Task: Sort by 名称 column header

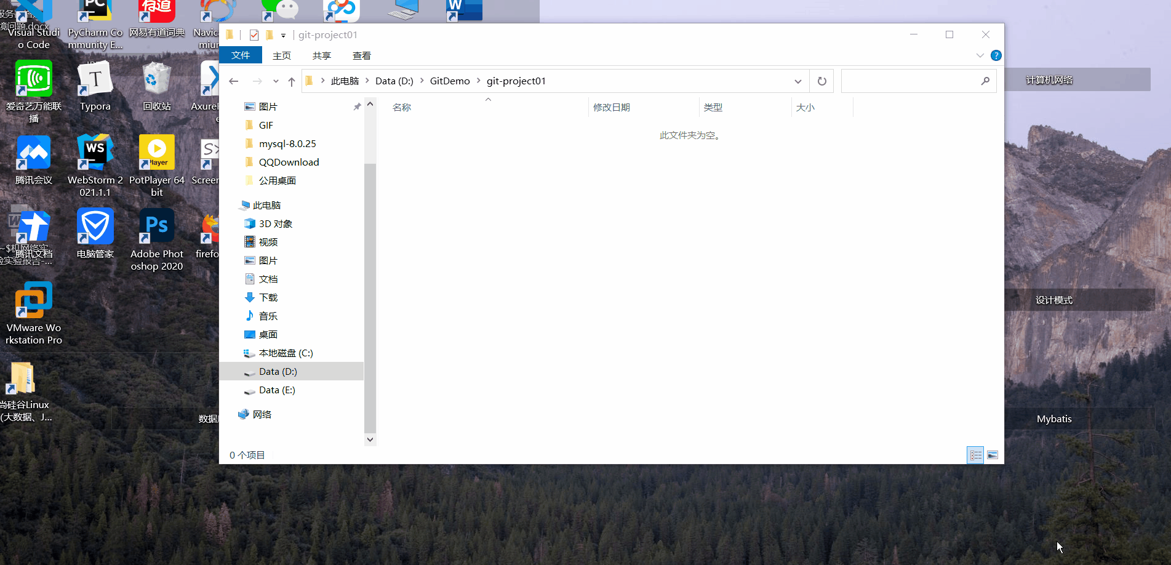Action: (x=402, y=108)
